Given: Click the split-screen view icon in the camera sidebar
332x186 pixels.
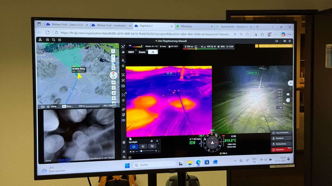Looking at the screenshot, I should pyautogui.click(x=123, y=86).
